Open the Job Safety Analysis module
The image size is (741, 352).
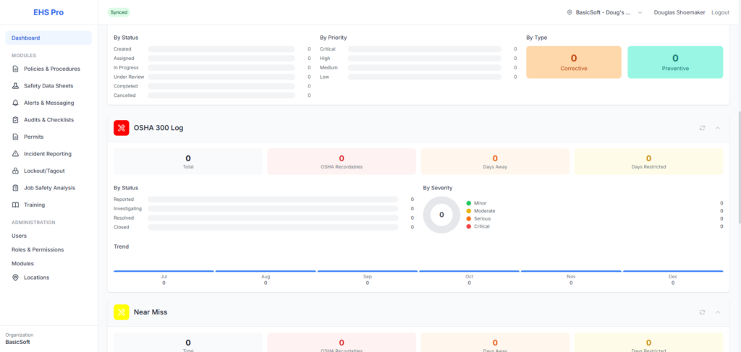coord(49,188)
